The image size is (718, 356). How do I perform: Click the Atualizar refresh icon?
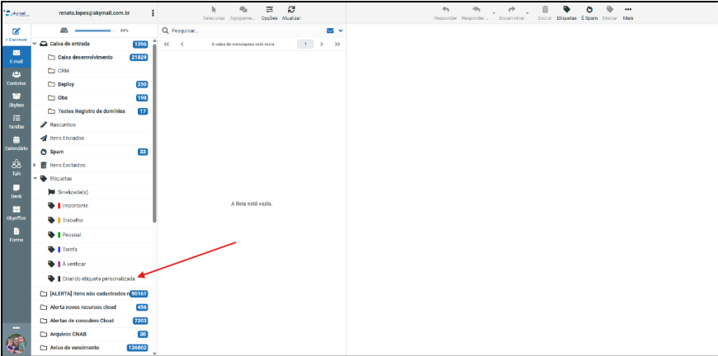pyautogui.click(x=291, y=11)
